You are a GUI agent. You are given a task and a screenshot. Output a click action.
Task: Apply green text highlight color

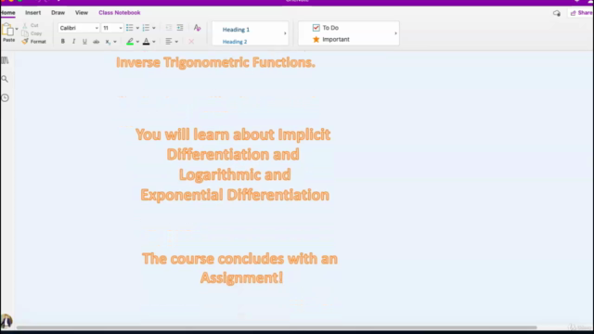point(130,41)
